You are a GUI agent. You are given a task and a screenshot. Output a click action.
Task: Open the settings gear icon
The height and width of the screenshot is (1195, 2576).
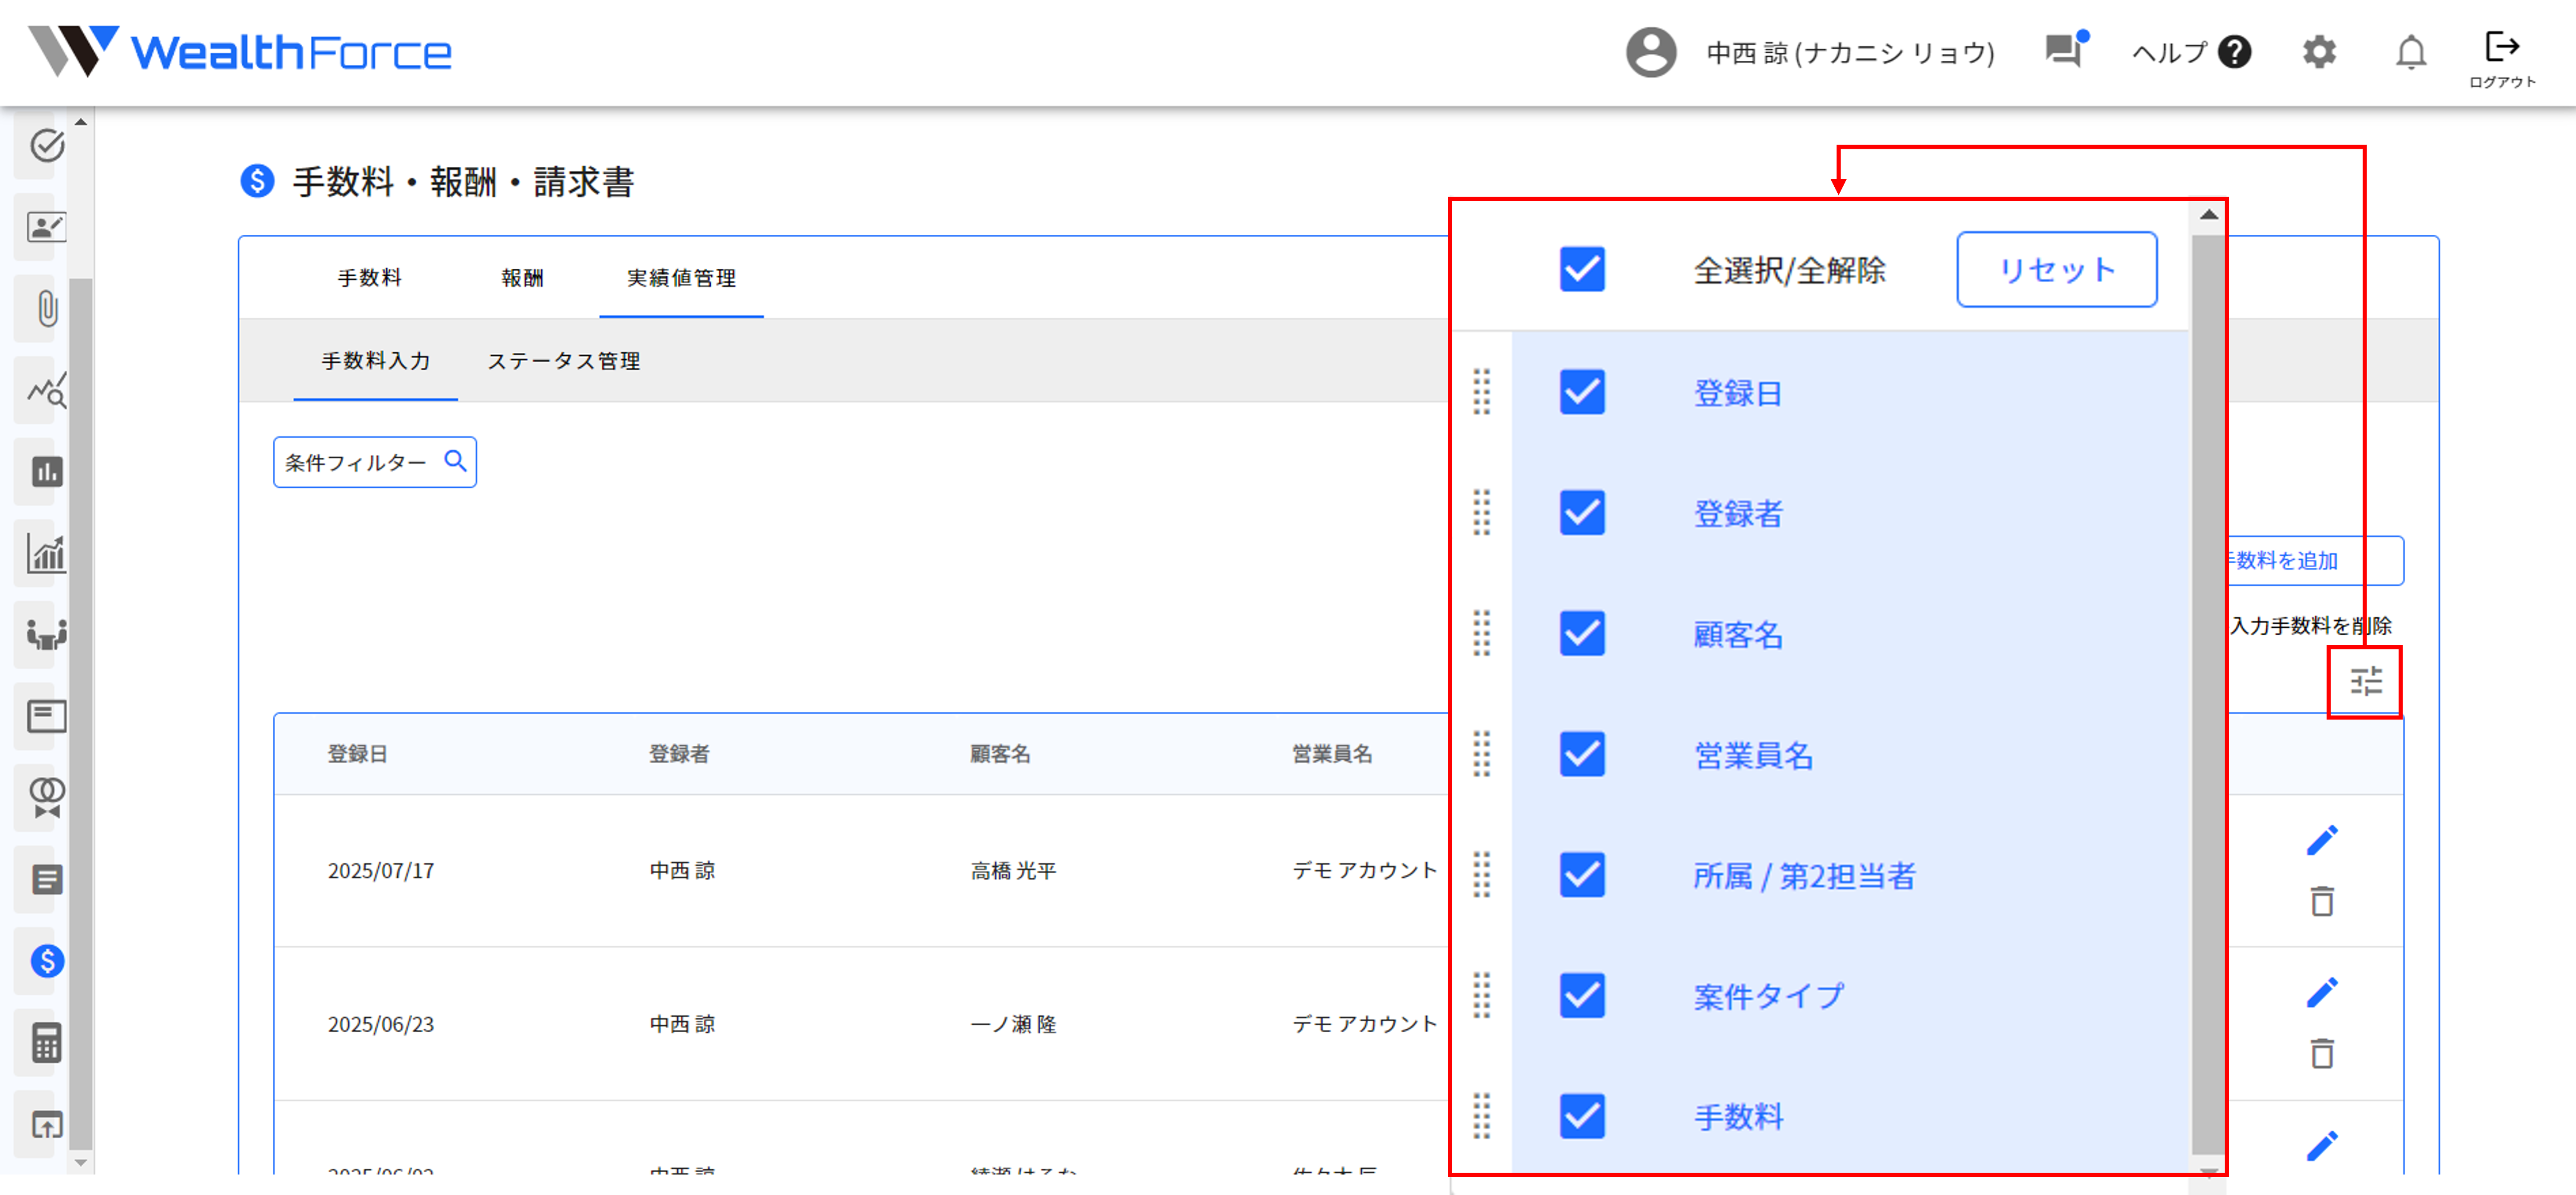tap(2319, 52)
